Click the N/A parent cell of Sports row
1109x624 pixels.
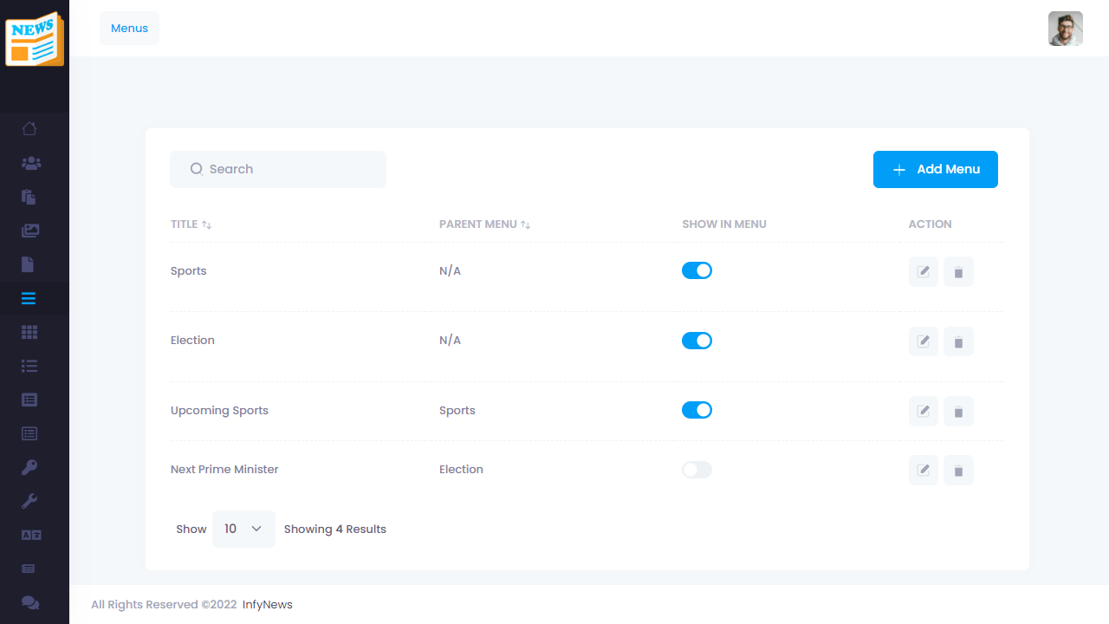(x=450, y=270)
